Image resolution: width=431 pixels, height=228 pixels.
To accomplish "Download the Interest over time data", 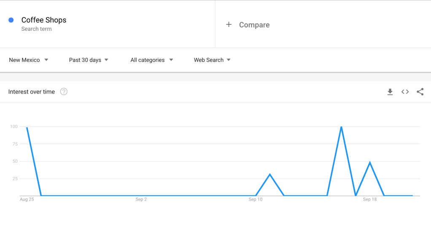I will coord(390,92).
